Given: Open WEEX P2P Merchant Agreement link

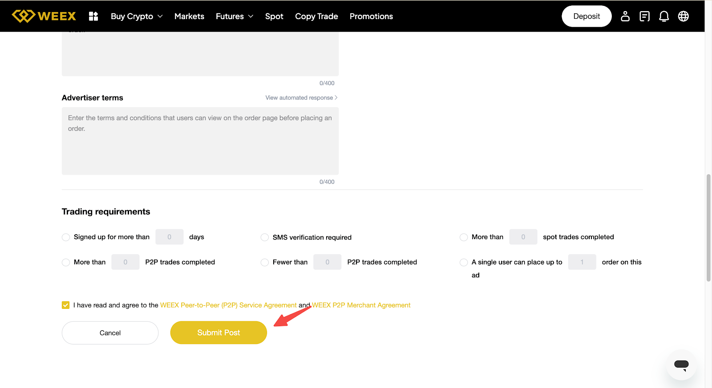Looking at the screenshot, I should [361, 305].
